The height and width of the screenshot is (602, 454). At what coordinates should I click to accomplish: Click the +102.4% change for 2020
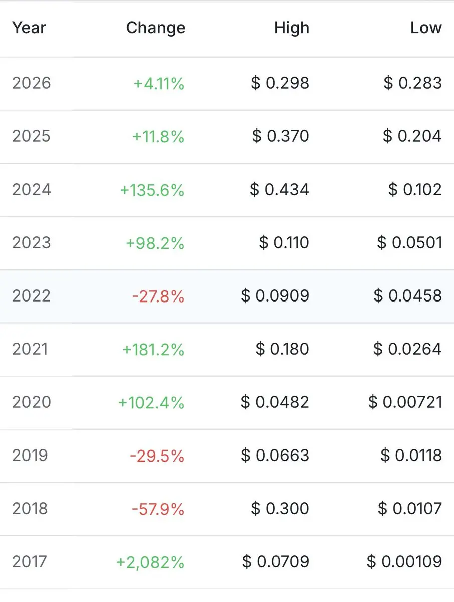point(151,402)
